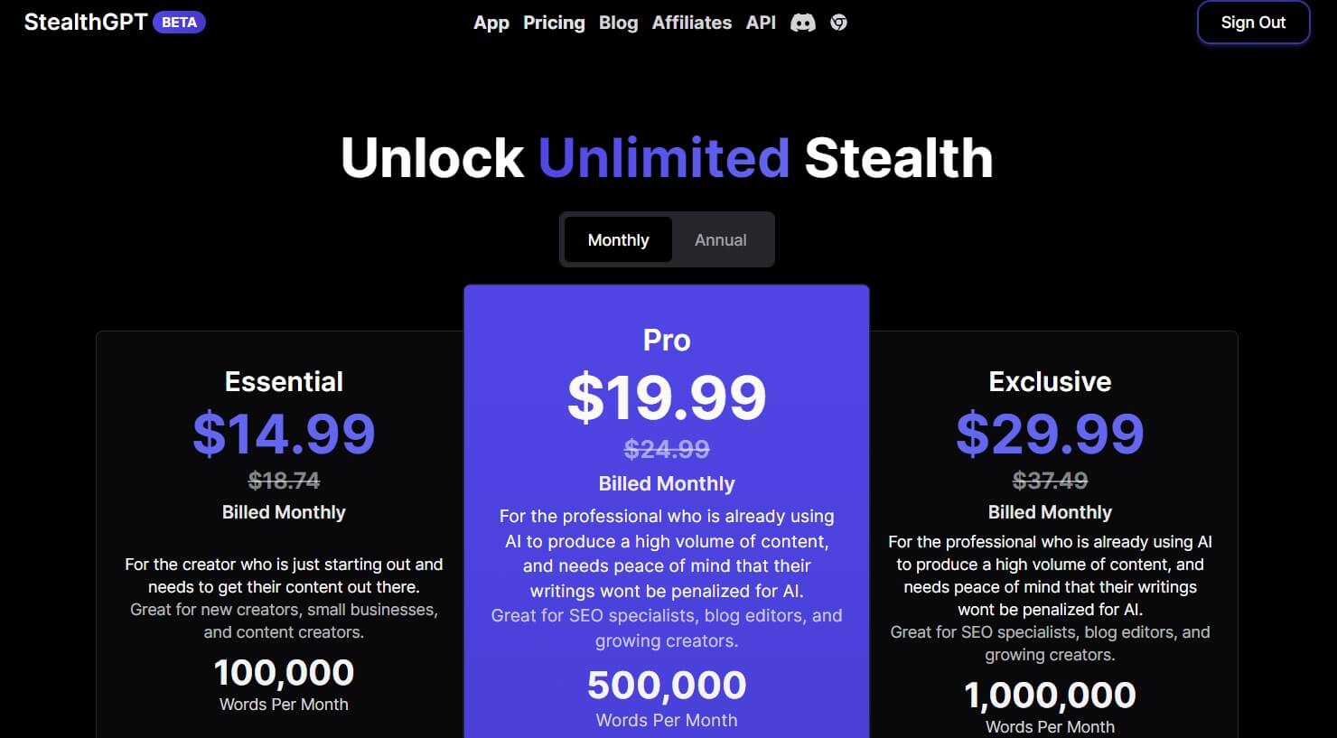Image resolution: width=1337 pixels, height=738 pixels.
Task: Click the Essential plan title
Action: (284, 381)
